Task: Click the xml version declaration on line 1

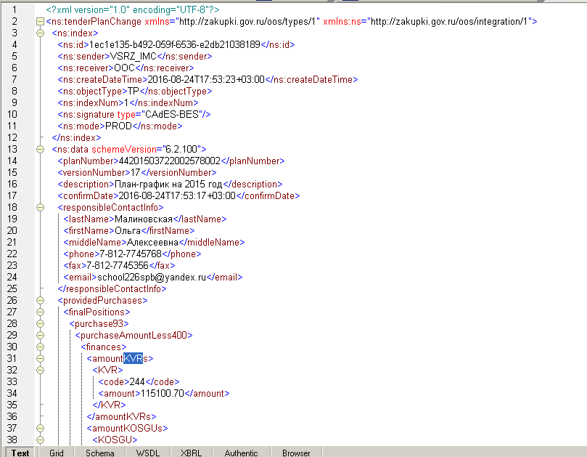Action: pyautogui.click(x=133, y=9)
